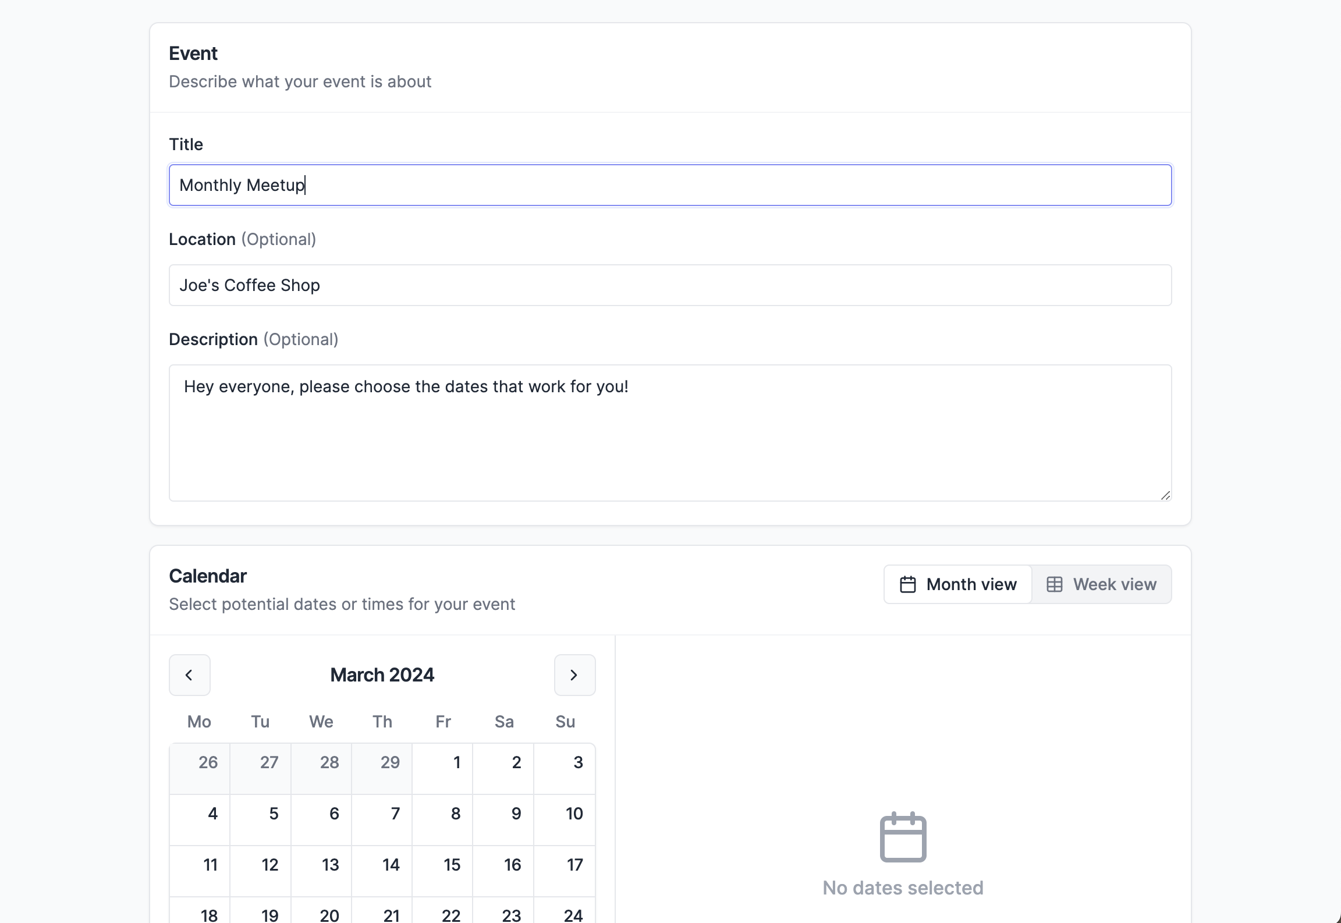Click the grid icon in Week view tab
The width and height of the screenshot is (1341, 923).
[1054, 584]
